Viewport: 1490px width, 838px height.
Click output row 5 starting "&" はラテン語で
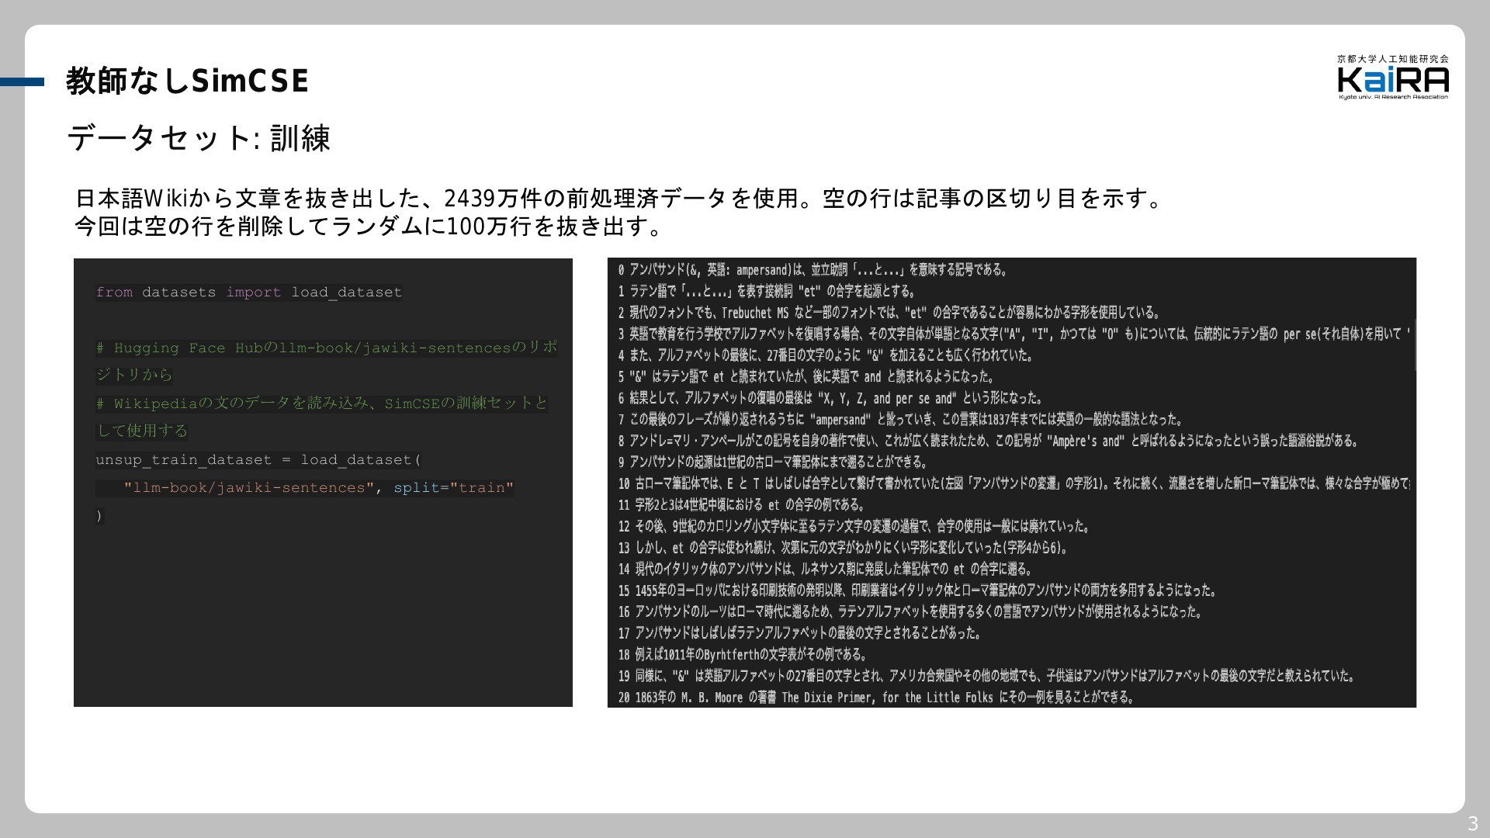(806, 377)
